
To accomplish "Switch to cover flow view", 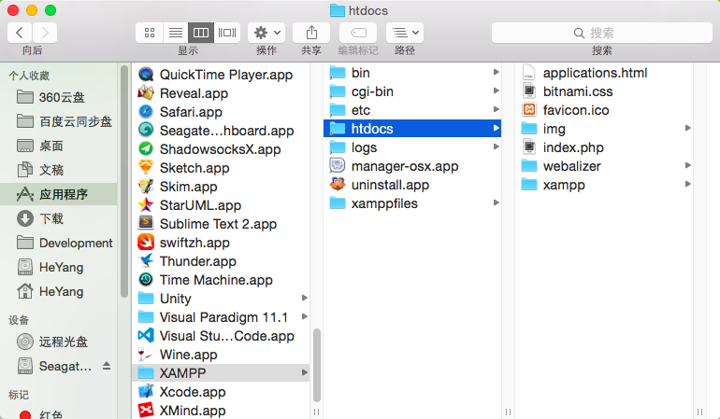I will click(227, 33).
